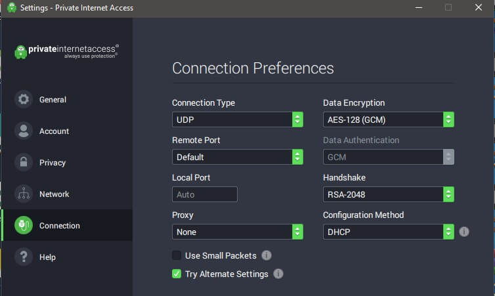Click the Account person icon
The width and height of the screenshot is (495, 296).
coord(24,131)
